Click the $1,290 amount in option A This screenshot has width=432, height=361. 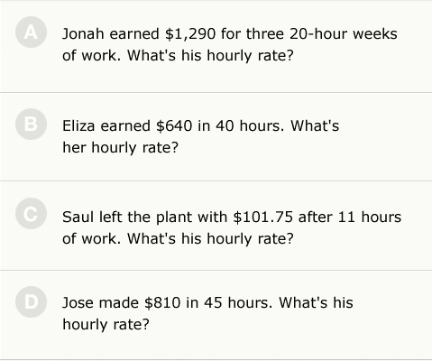(x=190, y=34)
